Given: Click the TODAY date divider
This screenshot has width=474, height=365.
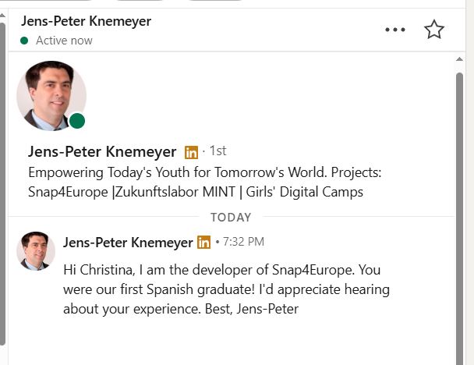Looking at the screenshot, I should click(x=231, y=218).
